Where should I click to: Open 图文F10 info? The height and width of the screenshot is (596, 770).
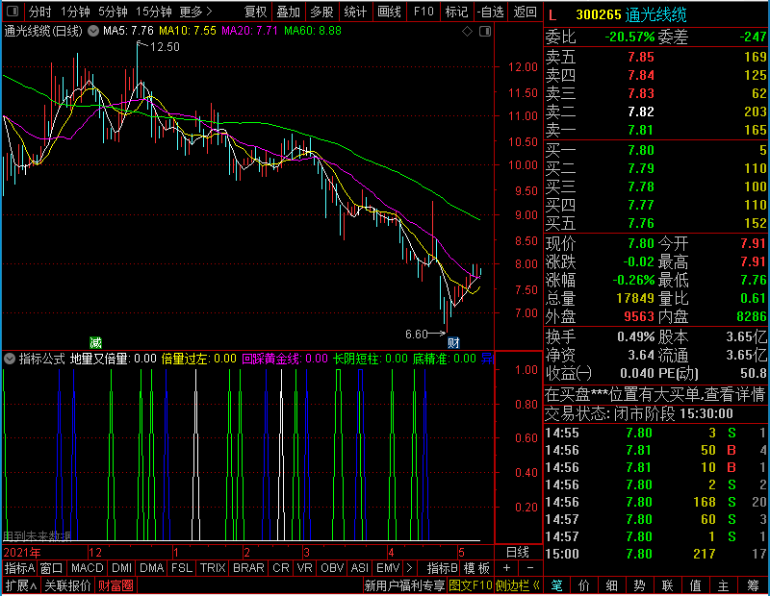click(471, 585)
